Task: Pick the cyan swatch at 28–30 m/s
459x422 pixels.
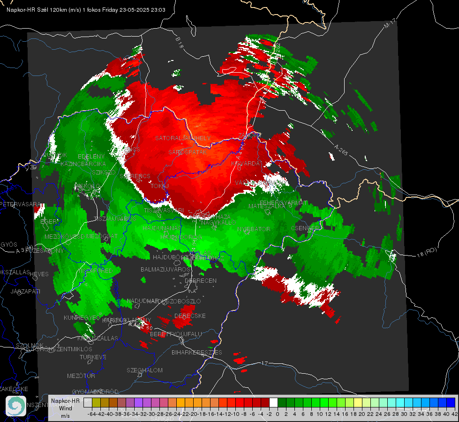Action: [x=400, y=402]
